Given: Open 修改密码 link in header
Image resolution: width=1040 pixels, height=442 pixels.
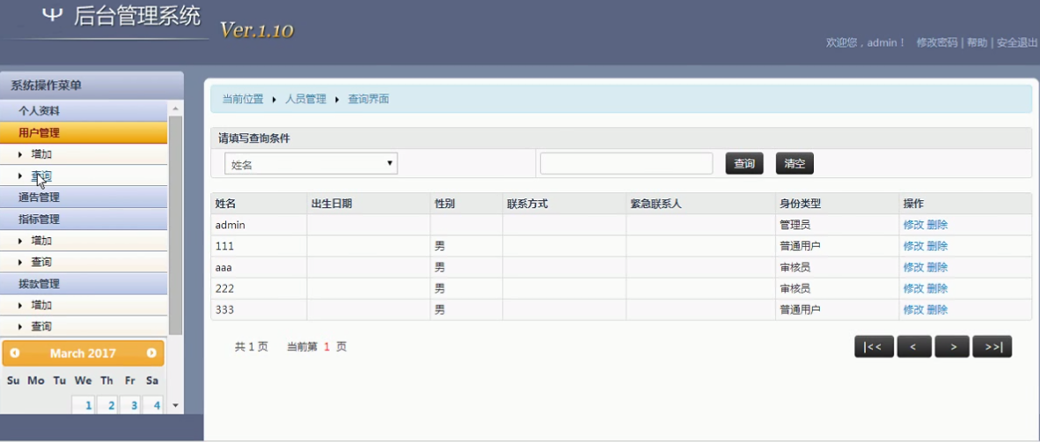Looking at the screenshot, I should 937,42.
